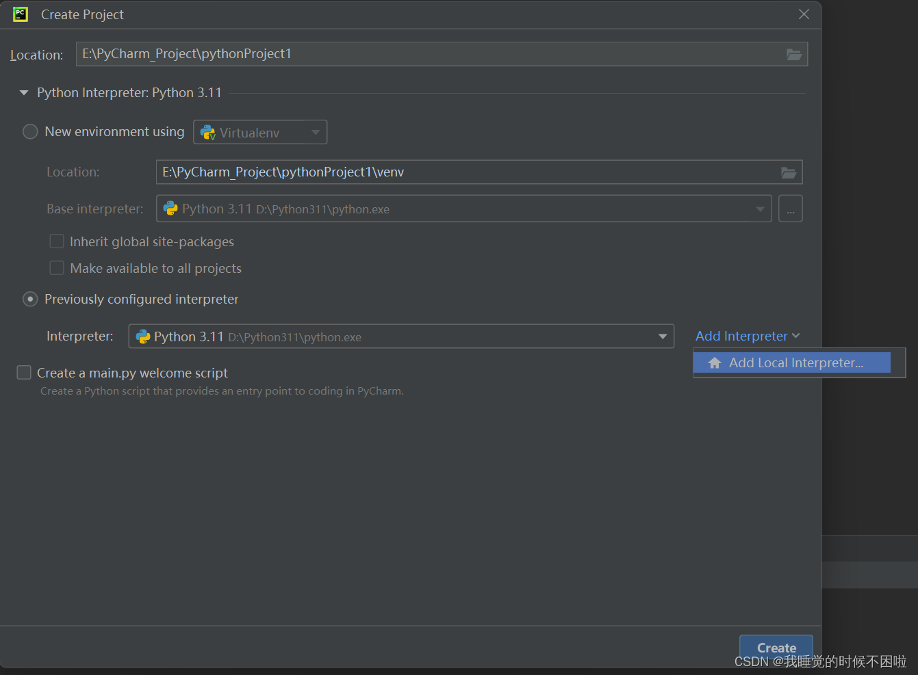Viewport: 918px width, 675px height.
Task: Close the Create Project dialog
Action: tap(804, 14)
